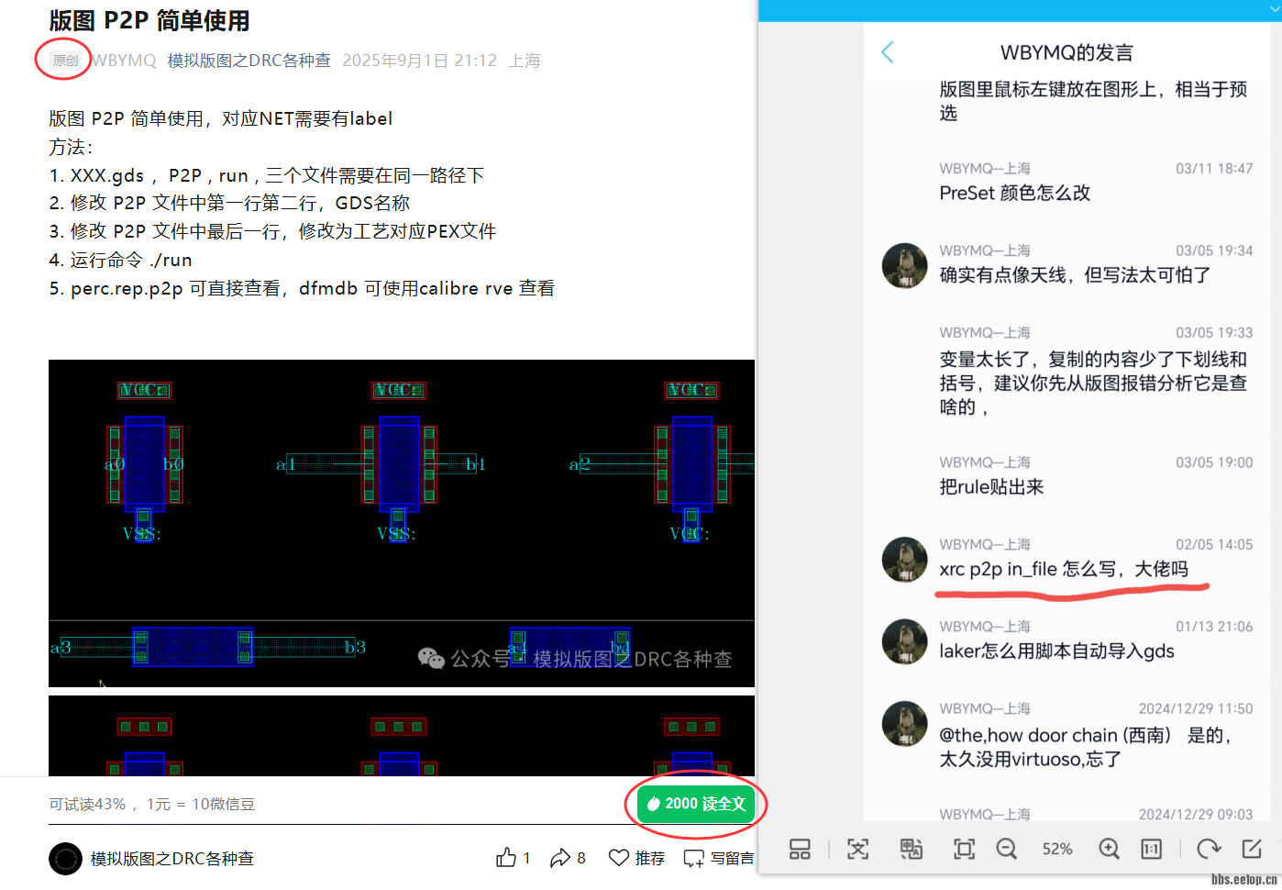Image resolution: width=1282 pixels, height=890 pixels.
Task: Zoom in using the magnifier plus icon
Action: pos(1108,849)
